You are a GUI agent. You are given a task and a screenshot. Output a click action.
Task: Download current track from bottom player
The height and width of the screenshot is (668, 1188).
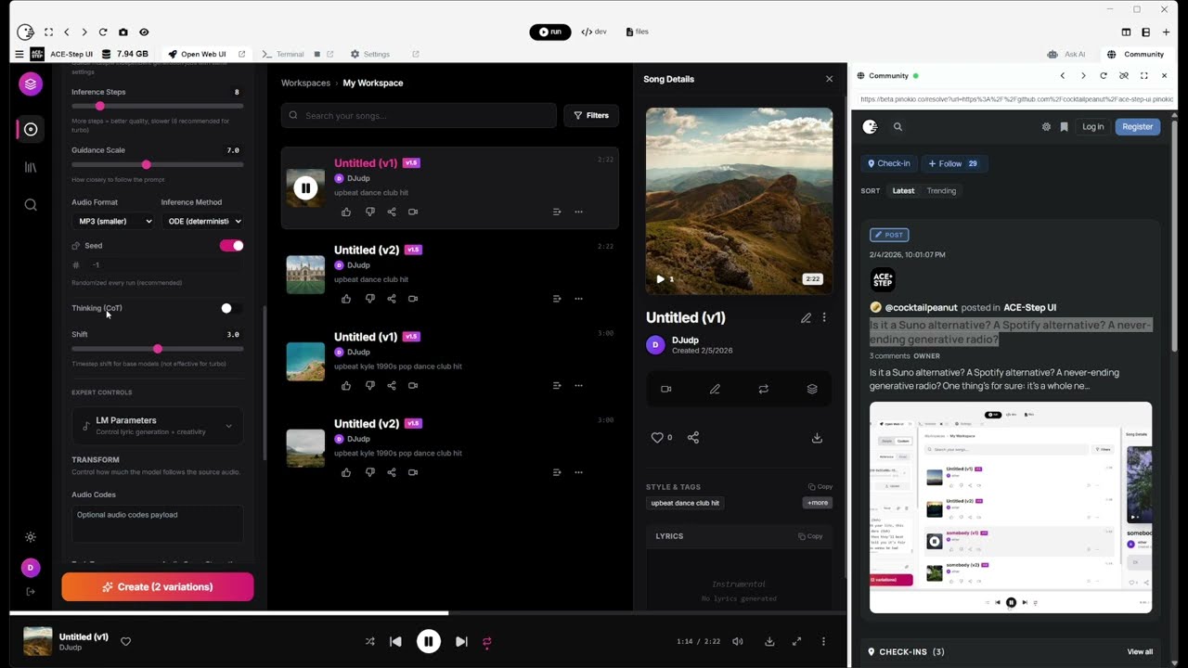(769, 641)
